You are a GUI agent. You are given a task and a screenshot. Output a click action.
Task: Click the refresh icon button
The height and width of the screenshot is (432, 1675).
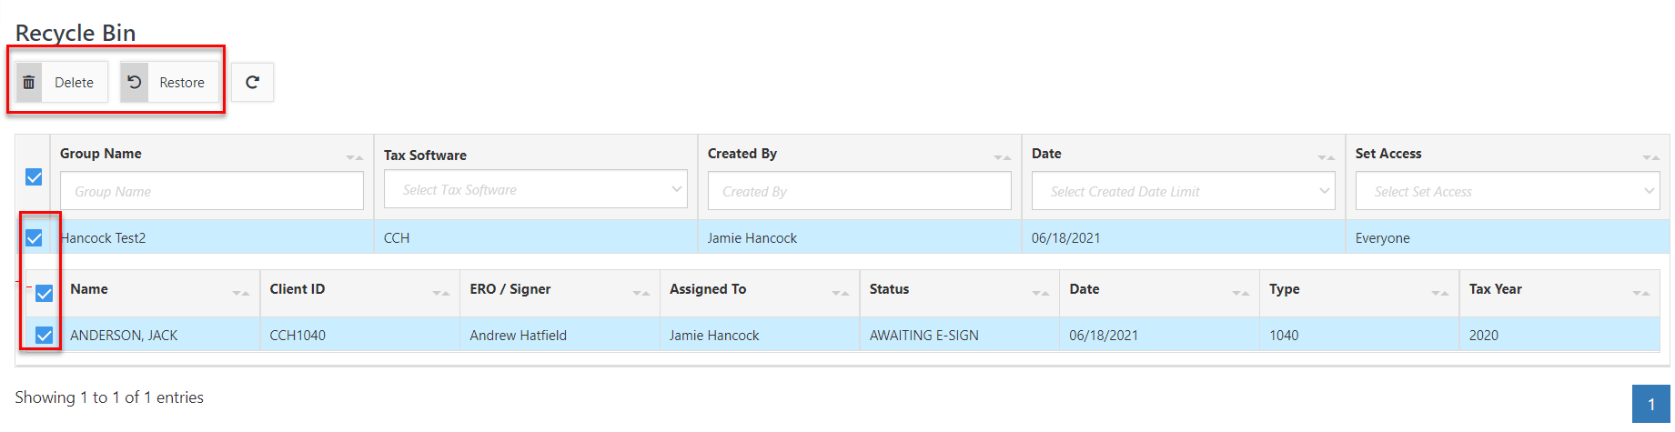point(253,83)
